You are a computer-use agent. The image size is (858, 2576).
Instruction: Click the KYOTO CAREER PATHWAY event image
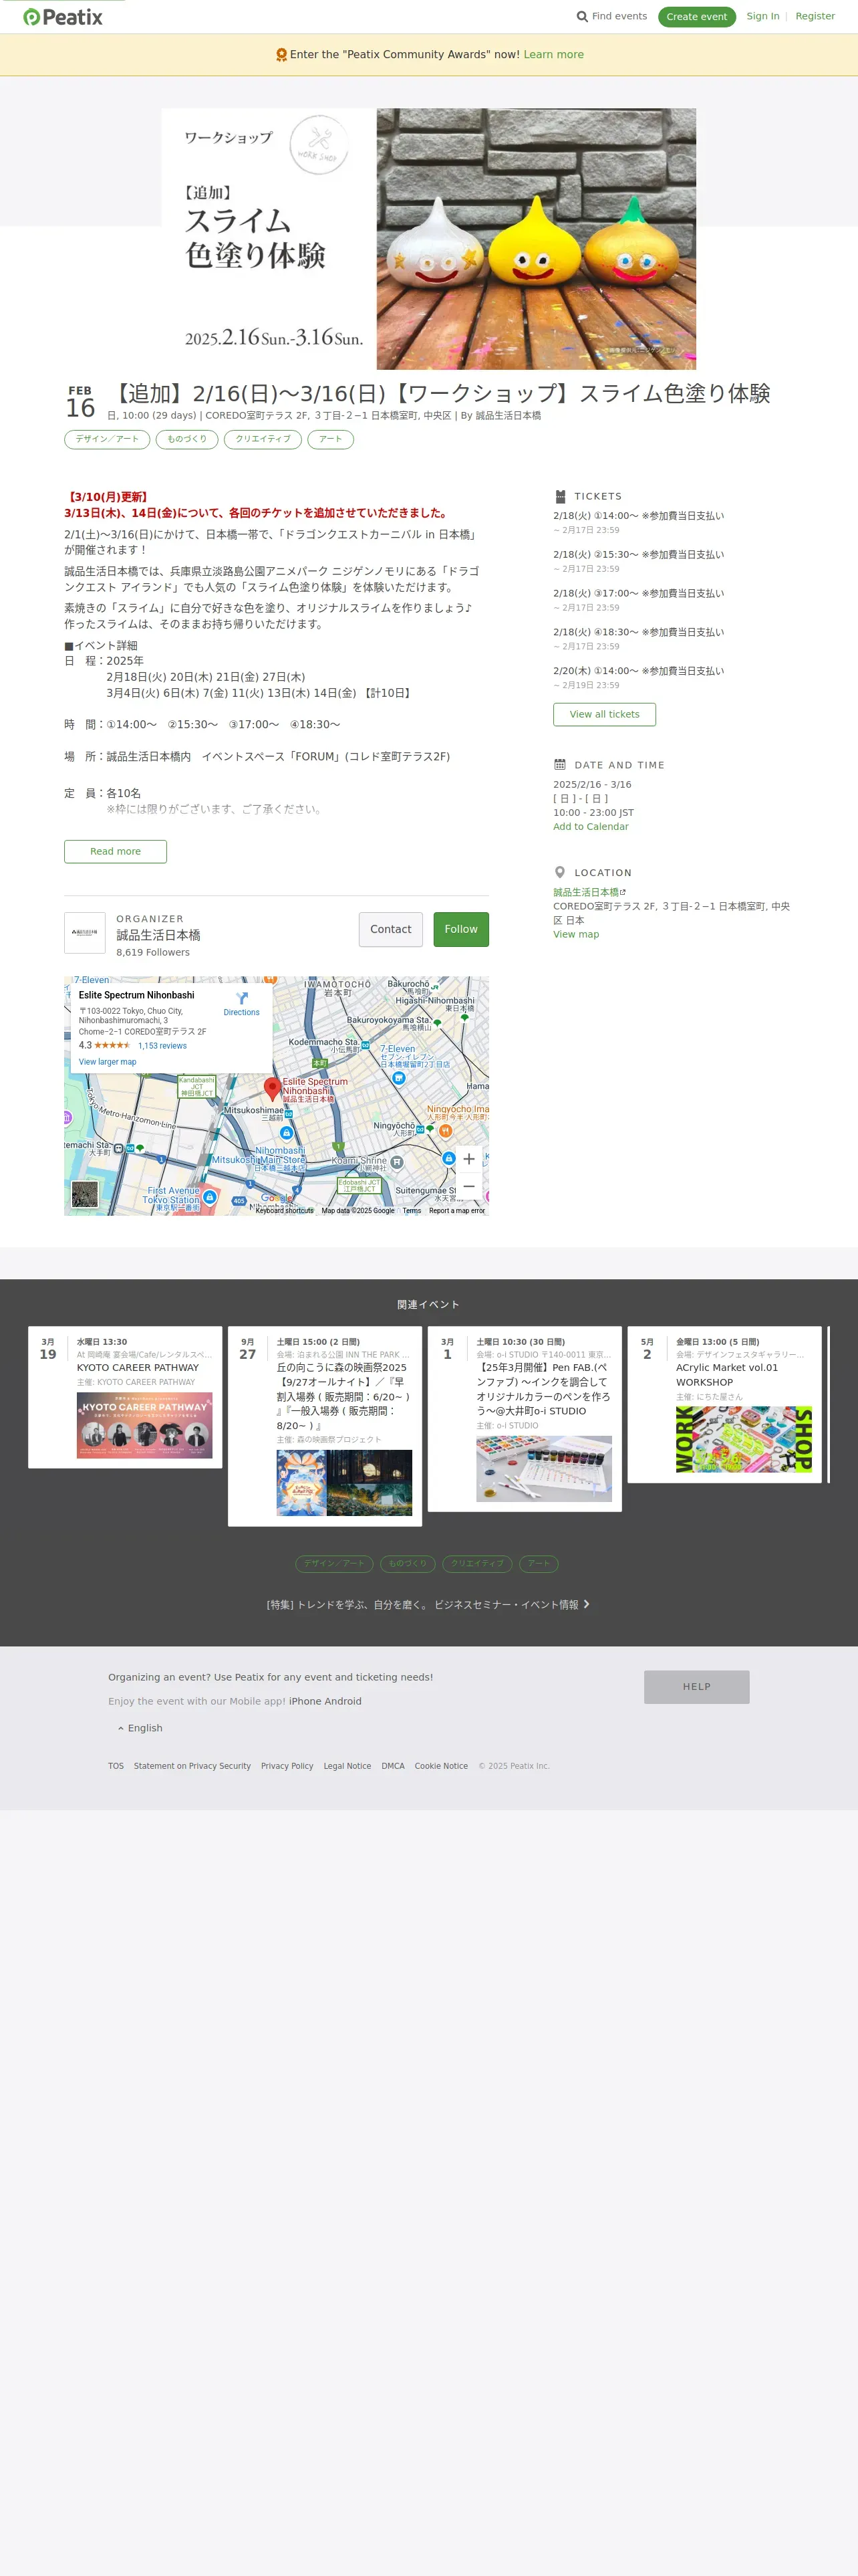tap(145, 1425)
